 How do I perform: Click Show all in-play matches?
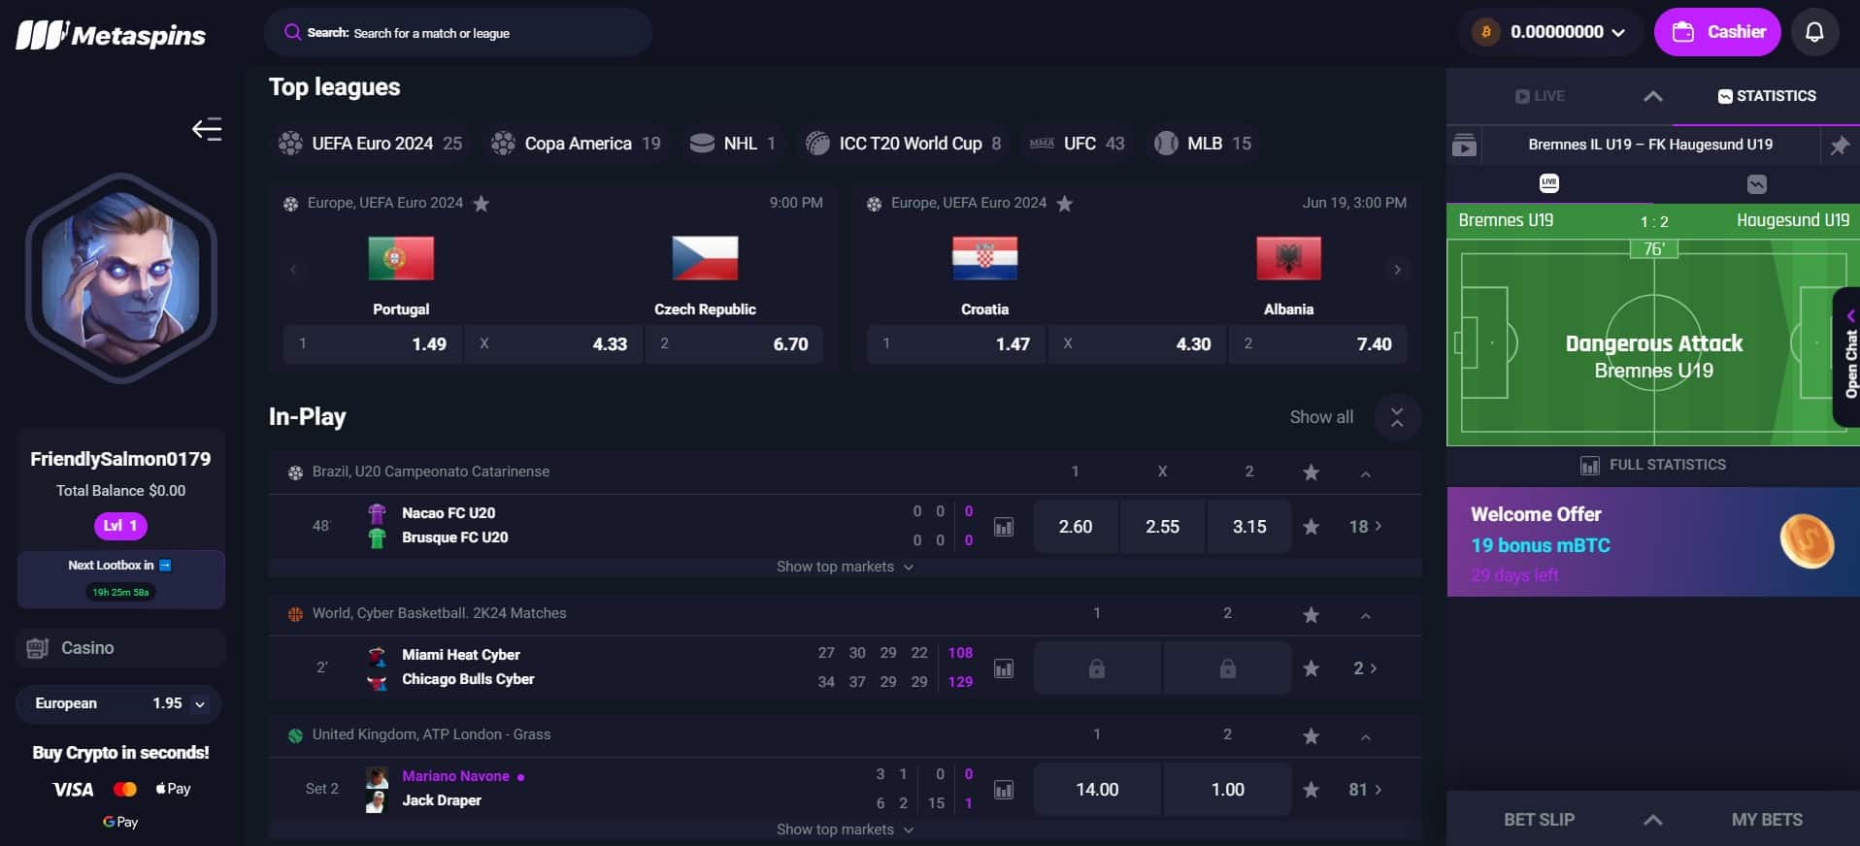point(1321,417)
